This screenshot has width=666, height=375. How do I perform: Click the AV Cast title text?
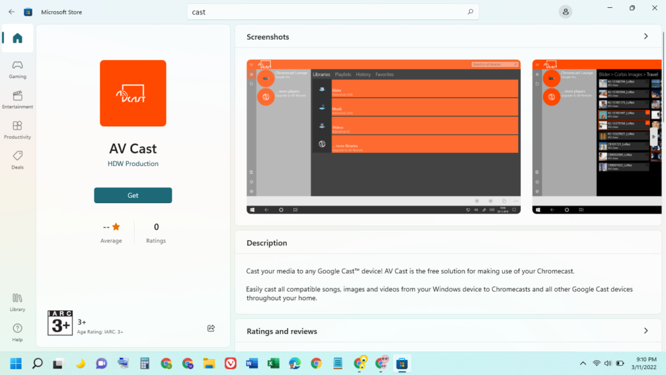pos(133,148)
